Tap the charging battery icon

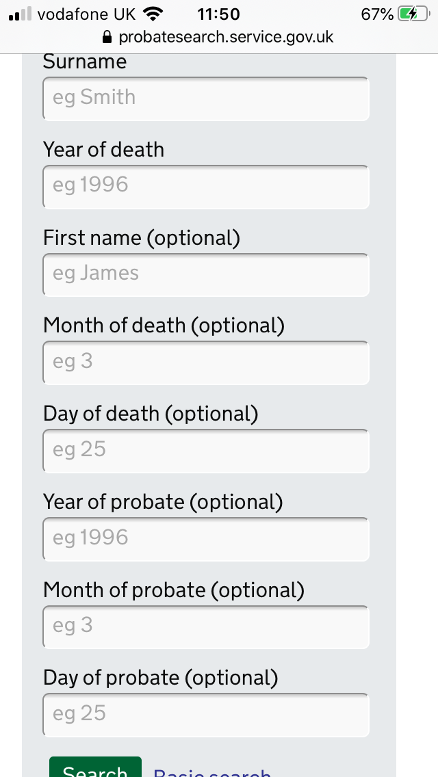pos(413,14)
